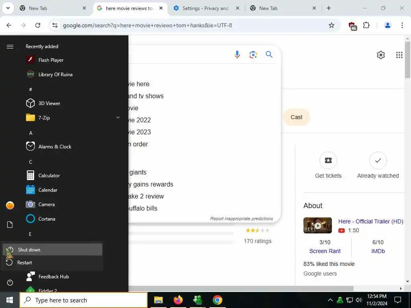Viewport: 411px width, 308px height.
Task: Click the Windows Start button
Action: [x=10, y=300]
